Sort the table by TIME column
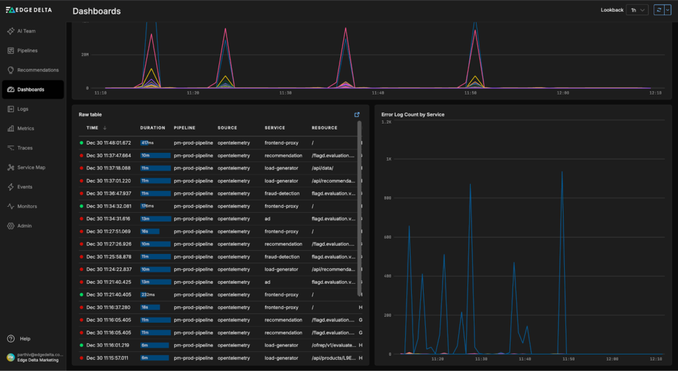 pyautogui.click(x=93, y=128)
